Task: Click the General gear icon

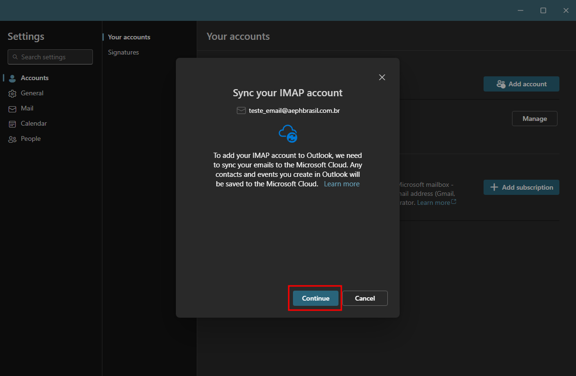Action: [12, 93]
